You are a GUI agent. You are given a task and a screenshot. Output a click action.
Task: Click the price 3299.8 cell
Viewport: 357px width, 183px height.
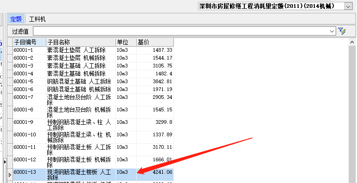(x=155, y=125)
